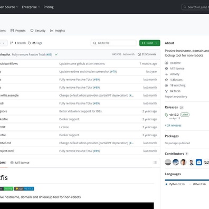Click the fork icon beside 62 forks

166,91
